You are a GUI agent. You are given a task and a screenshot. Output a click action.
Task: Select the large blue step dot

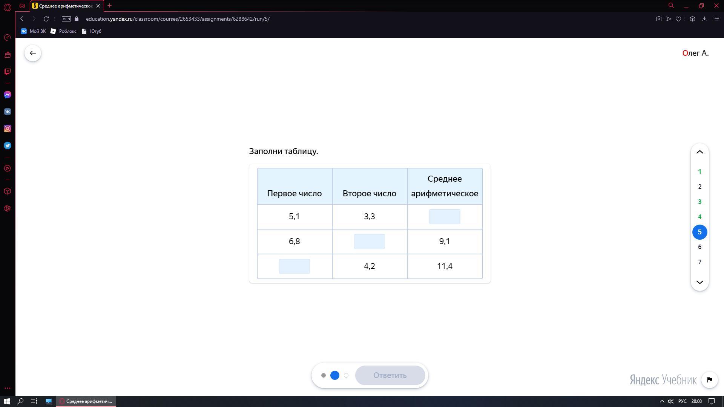(334, 375)
